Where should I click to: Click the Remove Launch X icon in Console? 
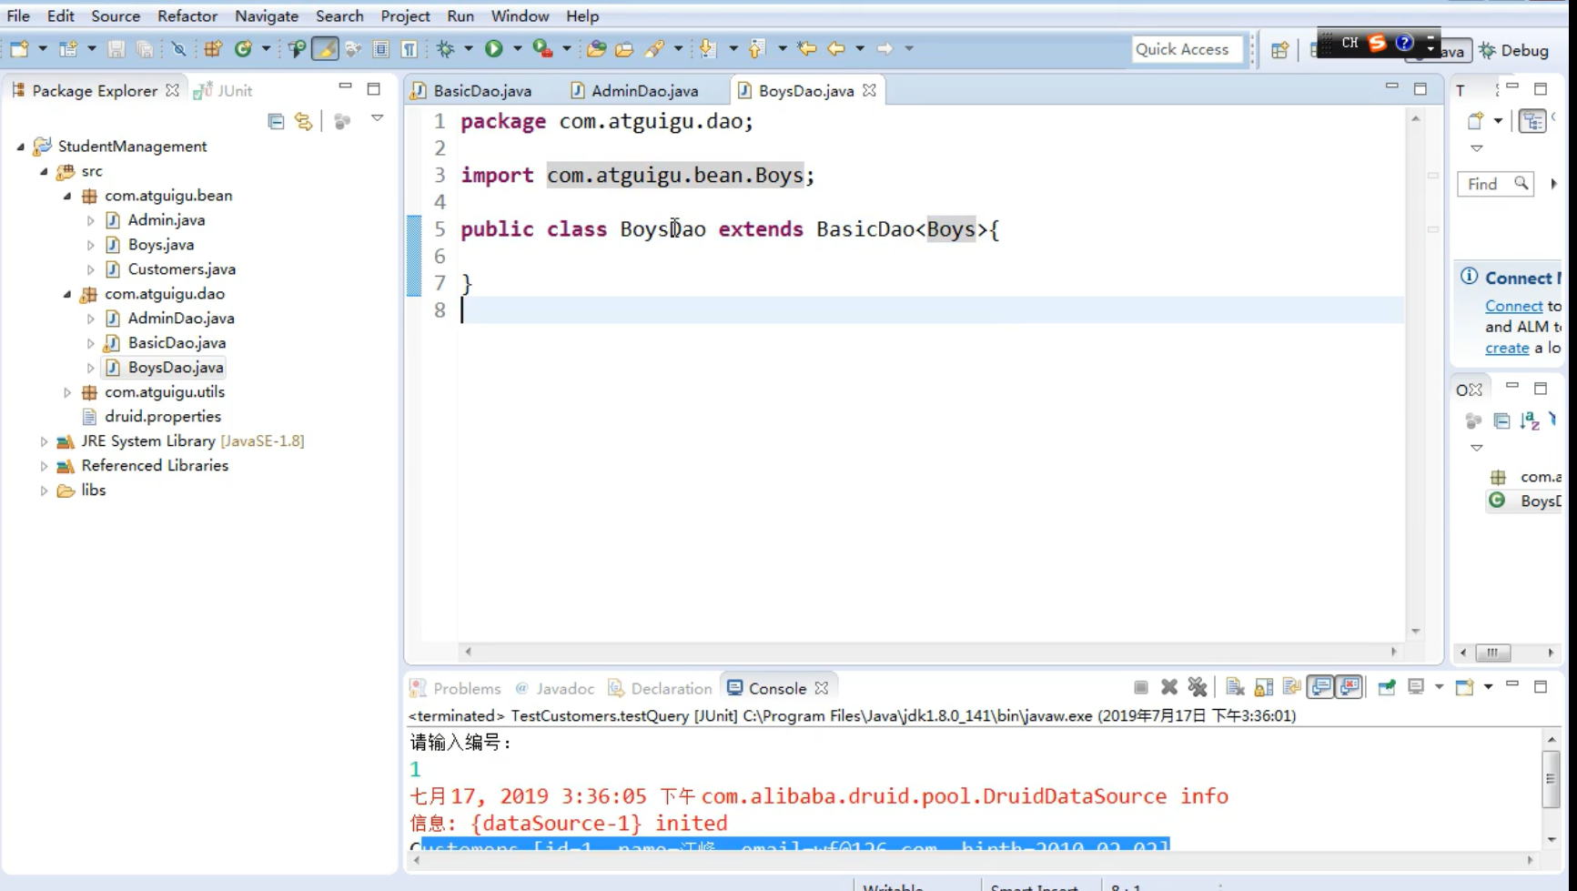tap(1169, 687)
